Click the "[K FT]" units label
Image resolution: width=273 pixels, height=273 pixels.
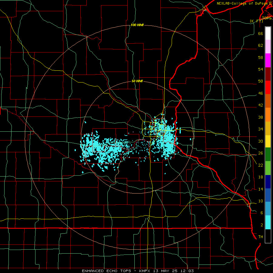pyautogui.click(x=256, y=21)
